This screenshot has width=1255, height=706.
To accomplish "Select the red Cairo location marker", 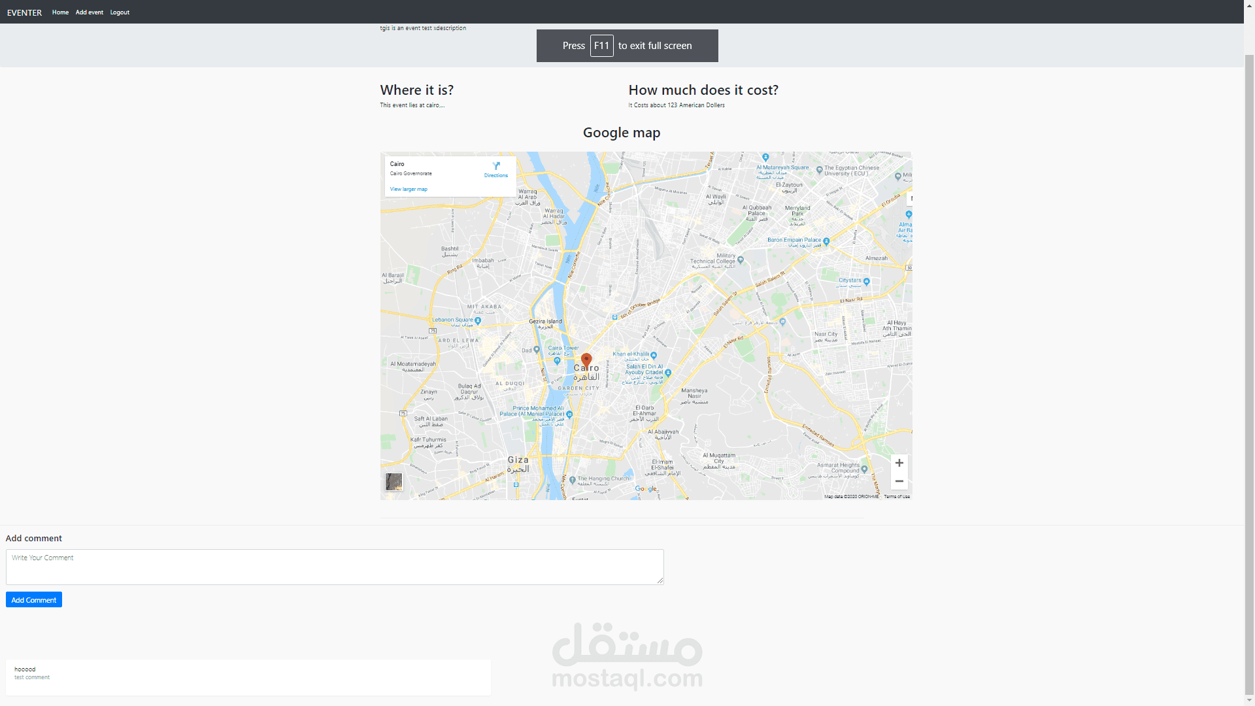I will coord(586,360).
